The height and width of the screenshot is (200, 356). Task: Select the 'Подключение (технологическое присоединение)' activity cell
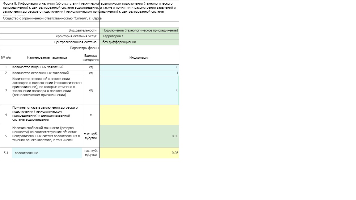(x=139, y=30)
